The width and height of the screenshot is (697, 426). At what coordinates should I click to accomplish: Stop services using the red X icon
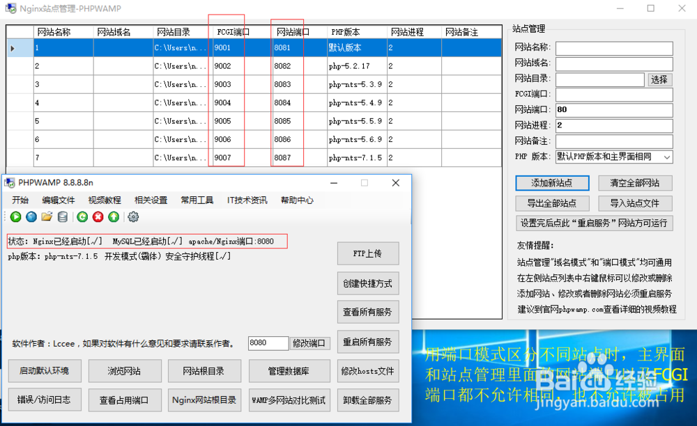click(98, 216)
